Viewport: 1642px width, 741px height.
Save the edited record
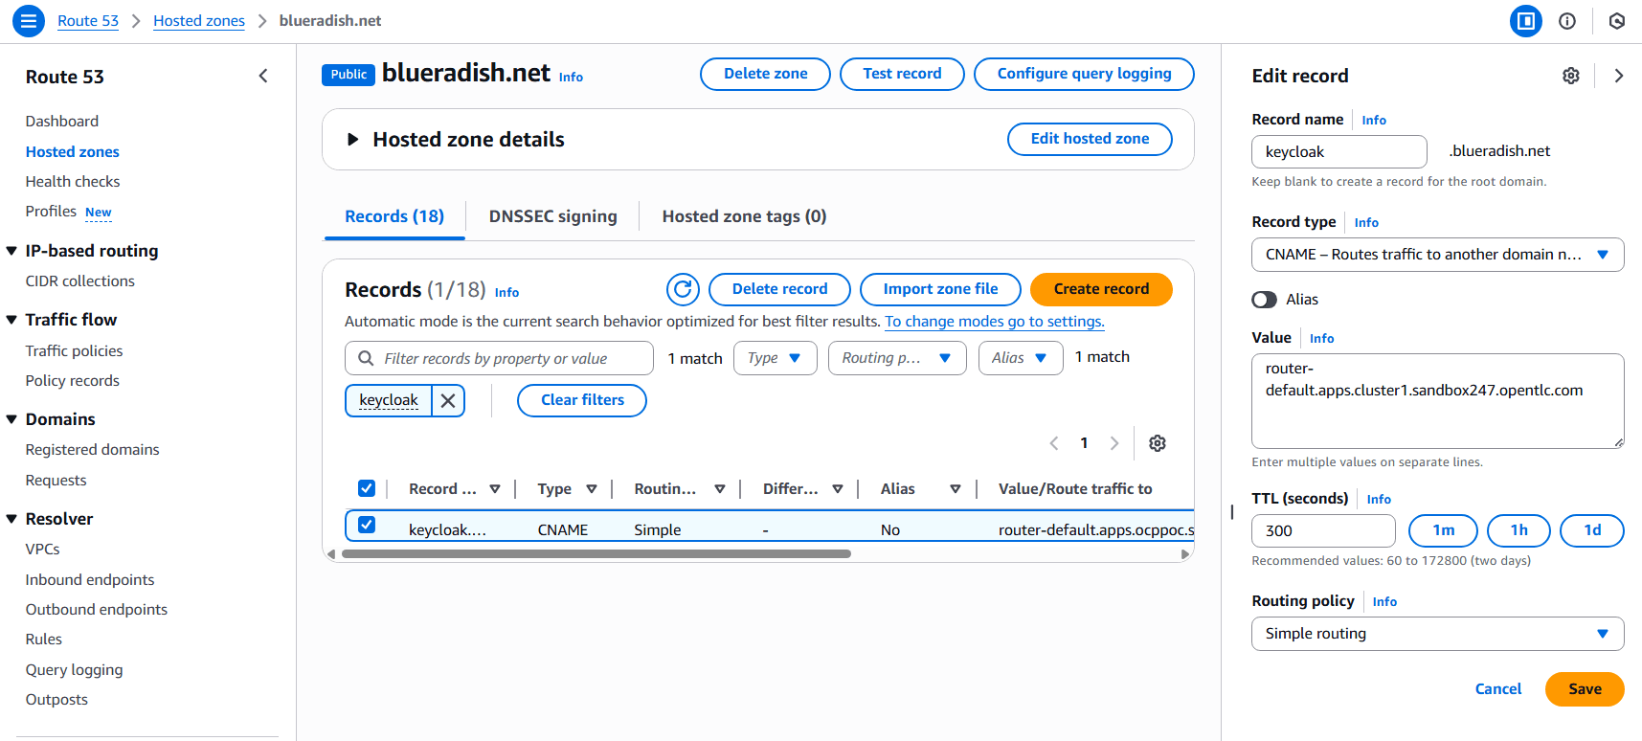pyautogui.click(x=1585, y=689)
